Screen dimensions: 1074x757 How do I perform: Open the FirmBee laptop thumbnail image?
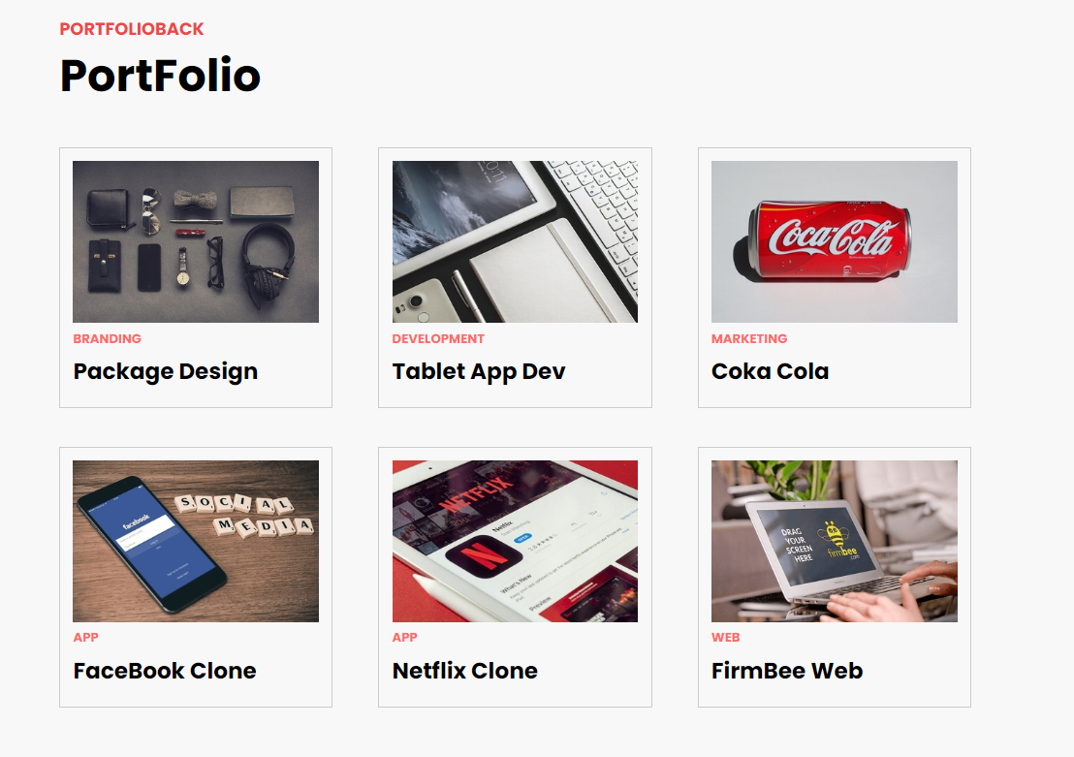click(835, 541)
